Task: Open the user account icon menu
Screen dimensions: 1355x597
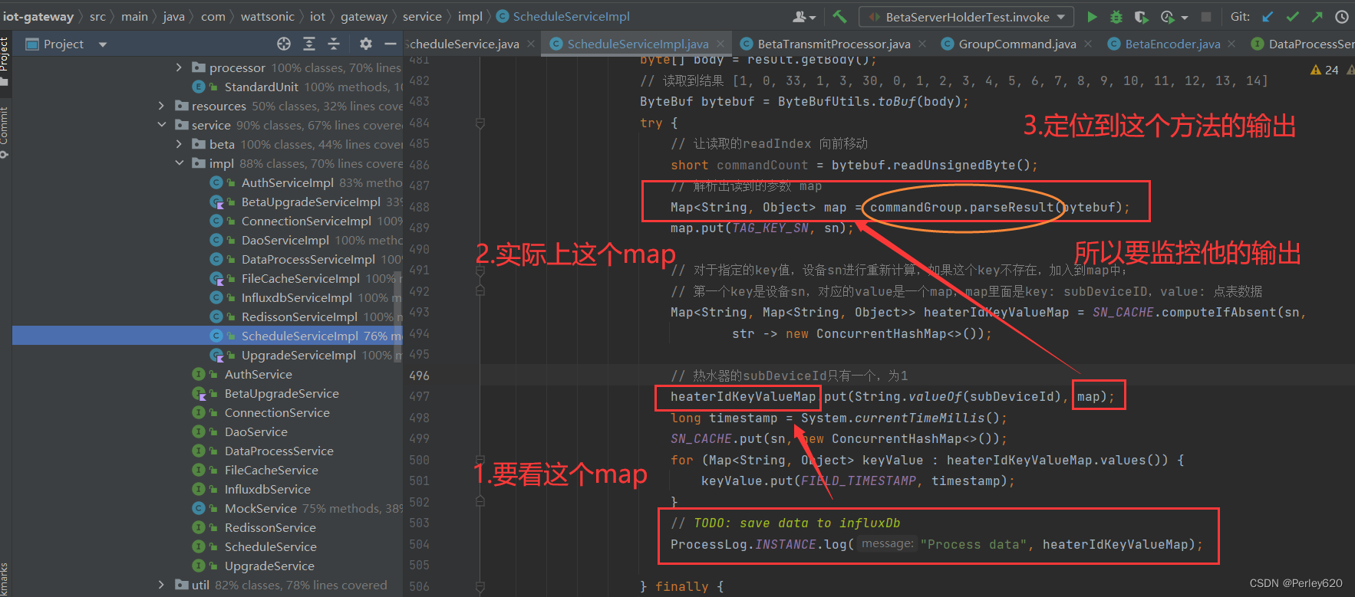Action: pyautogui.click(x=803, y=16)
